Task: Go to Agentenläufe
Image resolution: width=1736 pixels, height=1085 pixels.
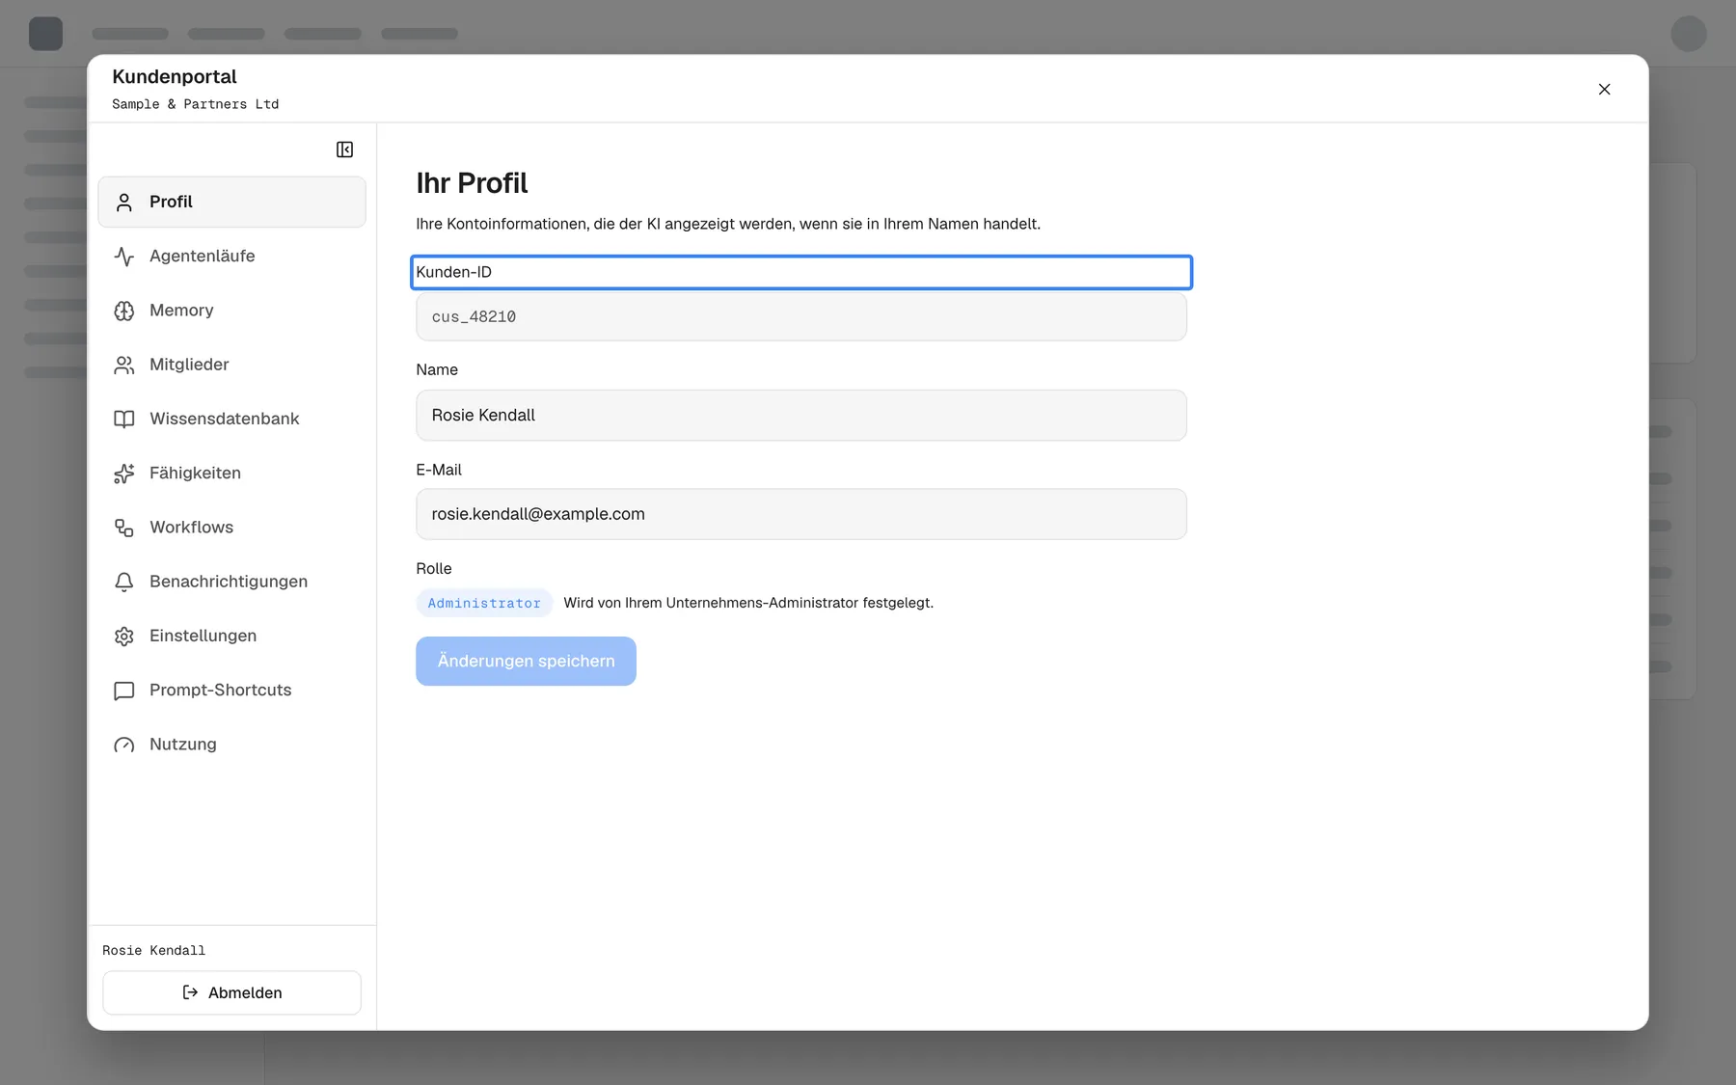Action: coord(231,256)
